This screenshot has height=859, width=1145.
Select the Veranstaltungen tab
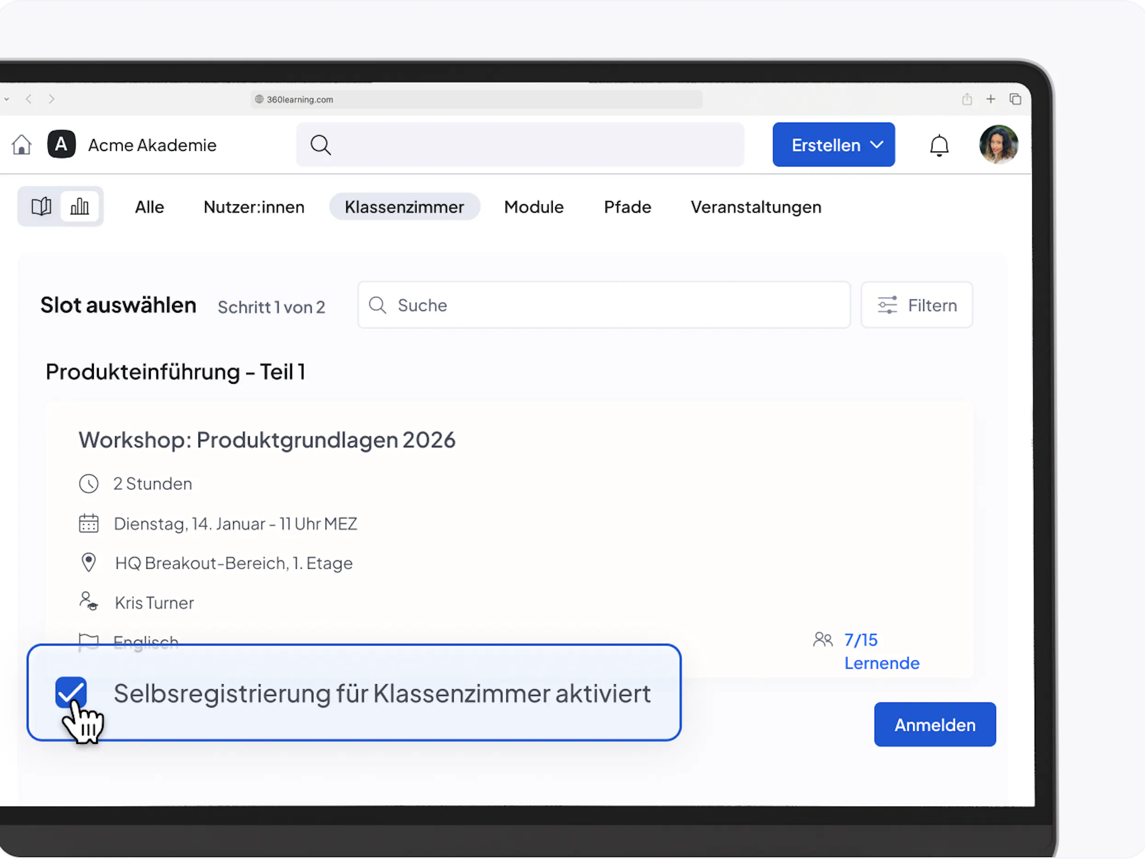[x=756, y=207]
